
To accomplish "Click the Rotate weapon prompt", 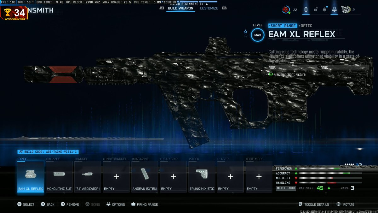I will click(x=345, y=204).
